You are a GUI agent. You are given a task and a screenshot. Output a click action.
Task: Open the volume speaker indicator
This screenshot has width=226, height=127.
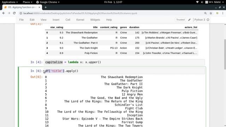[x=202, y=2]
